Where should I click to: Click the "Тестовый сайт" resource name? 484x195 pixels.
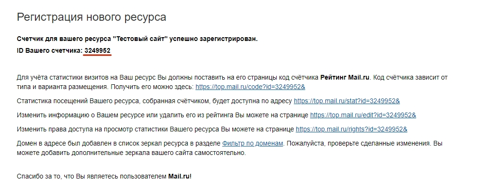[140, 39]
